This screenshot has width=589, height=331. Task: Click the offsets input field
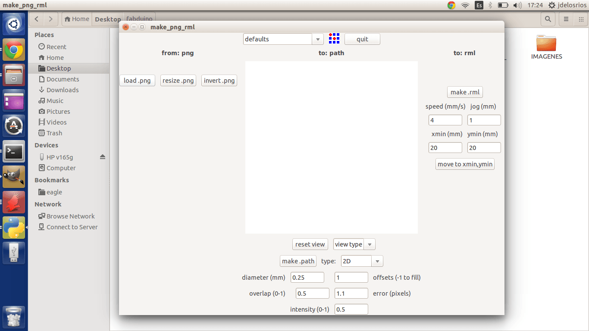[351, 277]
